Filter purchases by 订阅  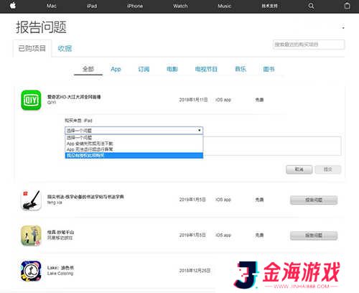(144, 69)
